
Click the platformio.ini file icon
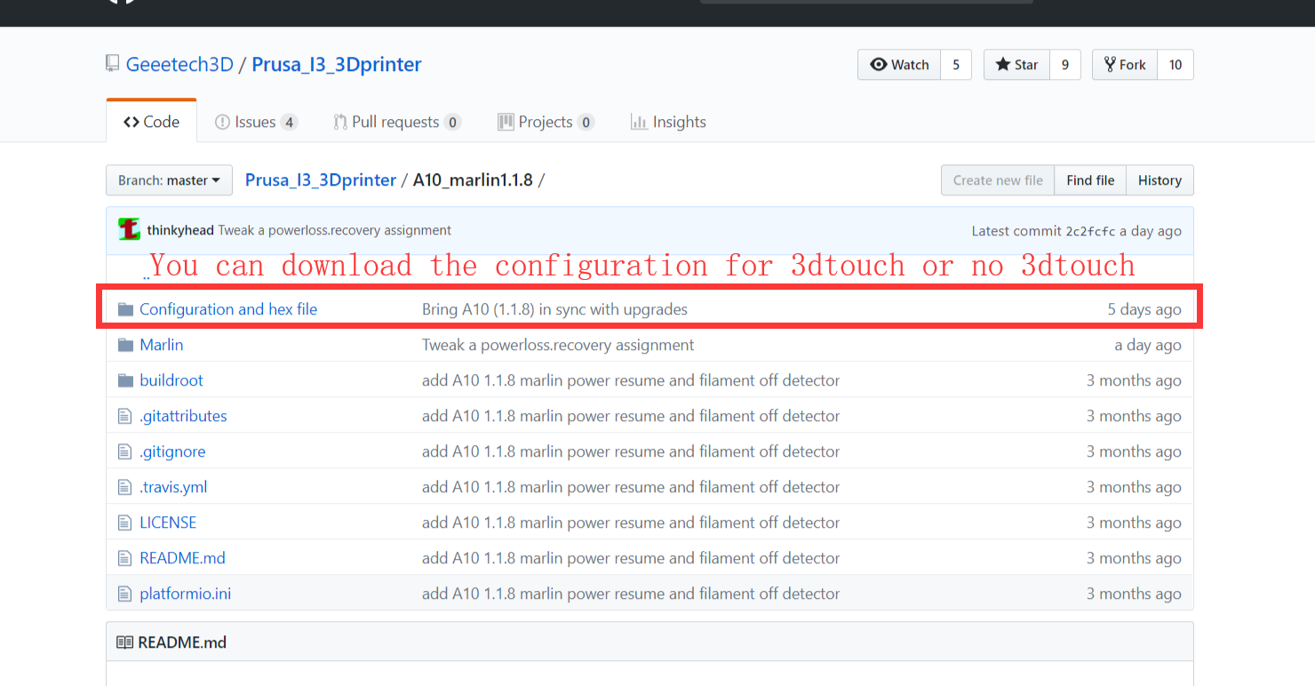point(125,594)
